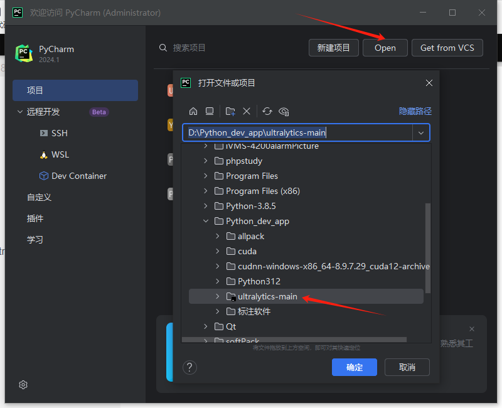Screen dimensions: 502x408
Task: Expand the ultralytics-main tree item chevron
Action: pos(218,296)
